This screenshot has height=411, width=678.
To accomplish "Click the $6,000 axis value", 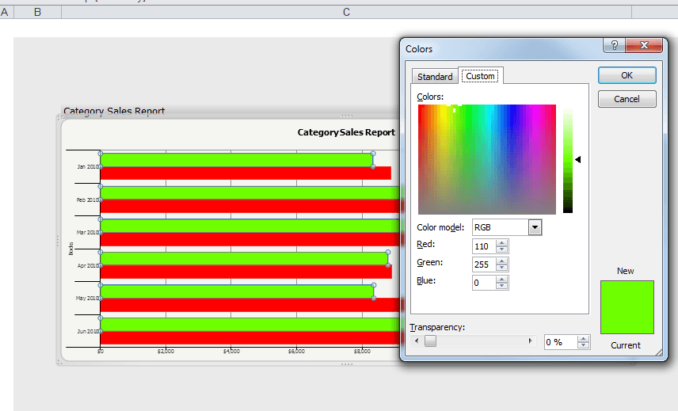I will click(296, 352).
